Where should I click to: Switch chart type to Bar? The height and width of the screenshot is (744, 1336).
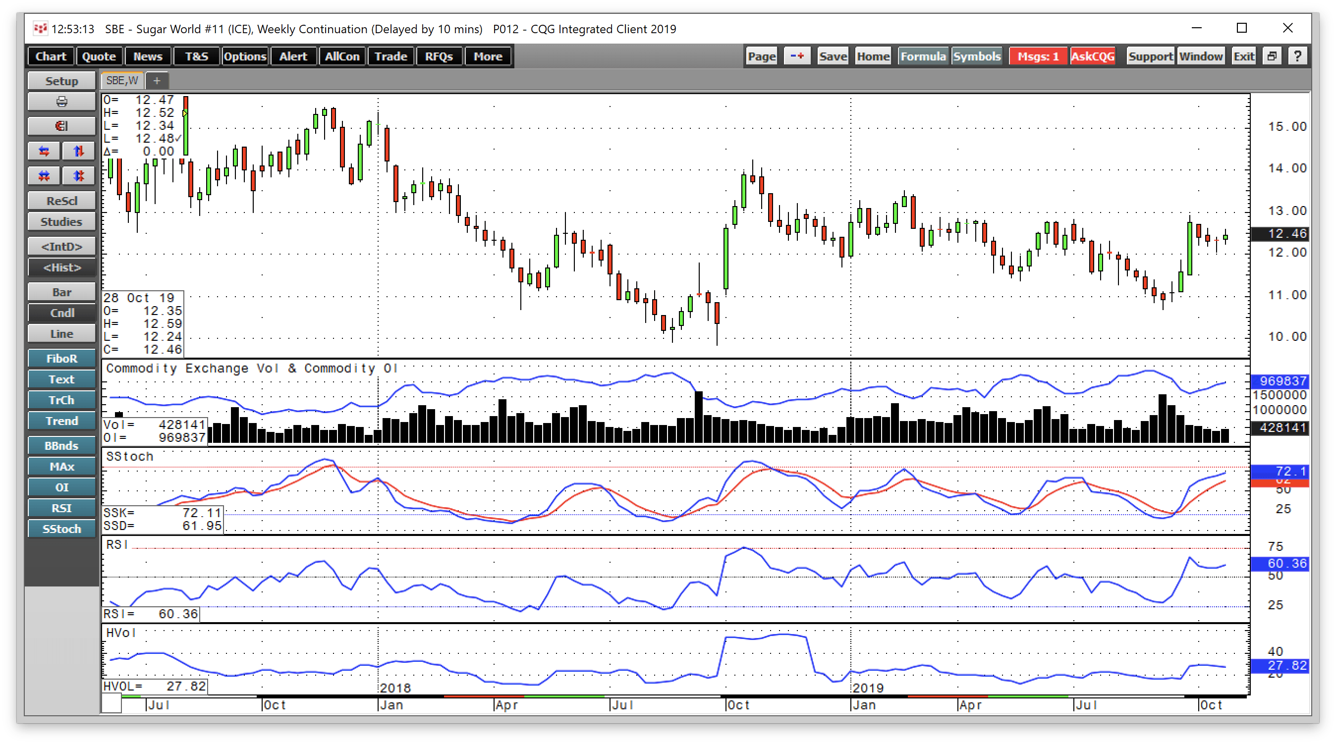[62, 292]
